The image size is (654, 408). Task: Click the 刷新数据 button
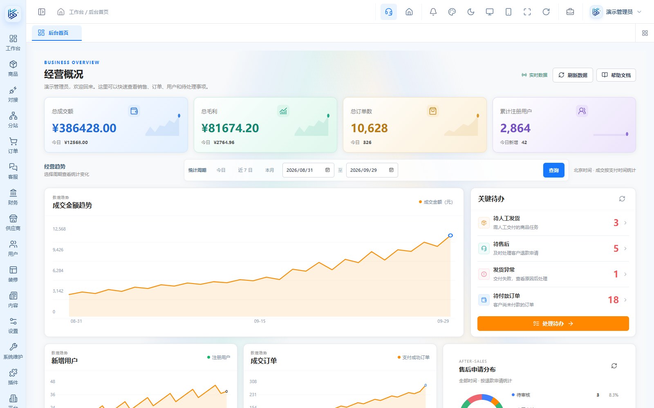pyautogui.click(x=573, y=75)
